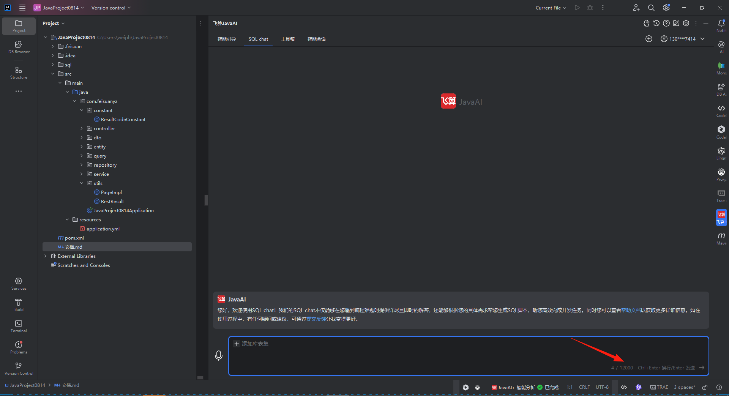The image size is (729, 396).
Task: Open account 130****7414 dropdown
Action: coord(683,39)
